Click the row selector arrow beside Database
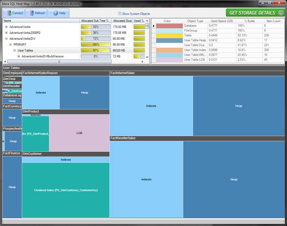The image size is (287, 226). [x=154, y=26]
